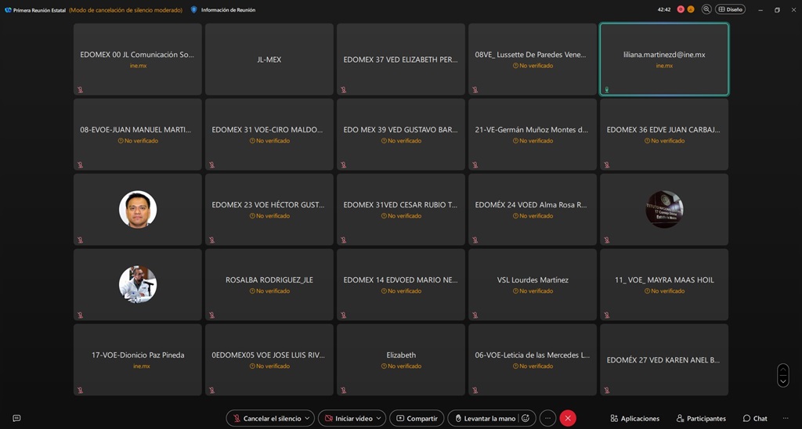The width and height of the screenshot is (802, 429).
Task: Click No verificado under VSL Lourdes Martínez
Action: (533, 291)
